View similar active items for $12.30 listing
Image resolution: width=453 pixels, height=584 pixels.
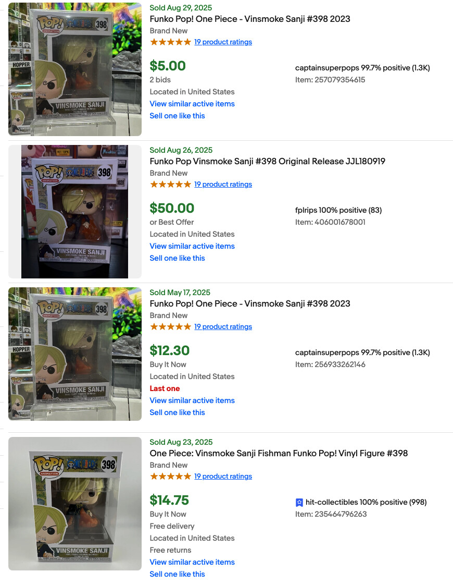click(x=192, y=400)
